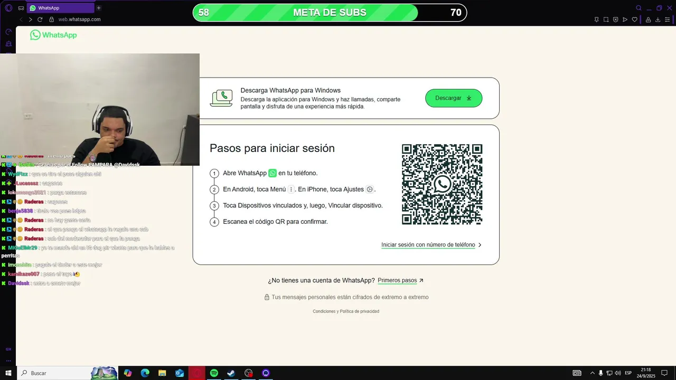This screenshot has height=380, width=676.
Task: Open GX Cleaner sidebar icon
Action: (8, 43)
